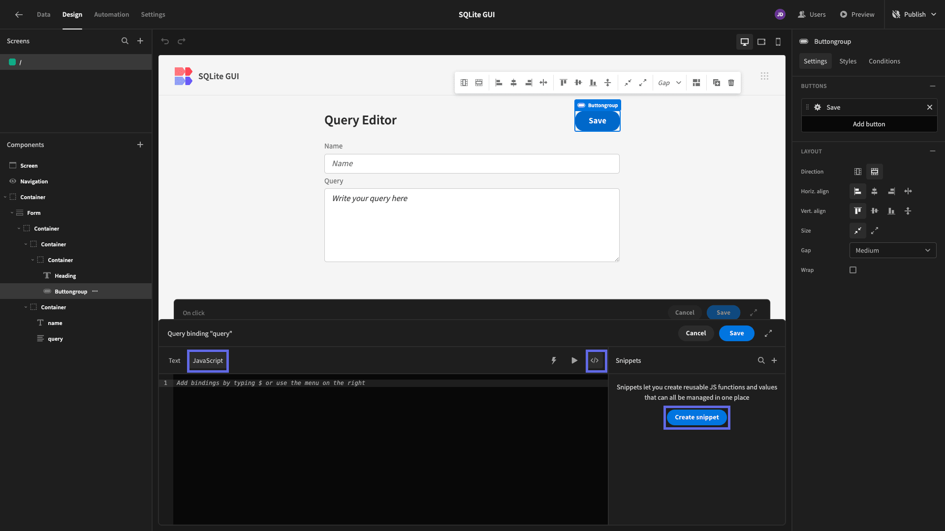The width and height of the screenshot is (945, 531).
Task: Open the Automation tab
Action: pos(111,14)
